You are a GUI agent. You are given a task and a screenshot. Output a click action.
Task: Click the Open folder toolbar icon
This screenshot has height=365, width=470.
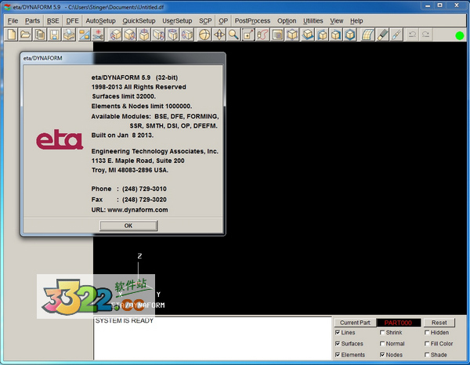point(26,34)
